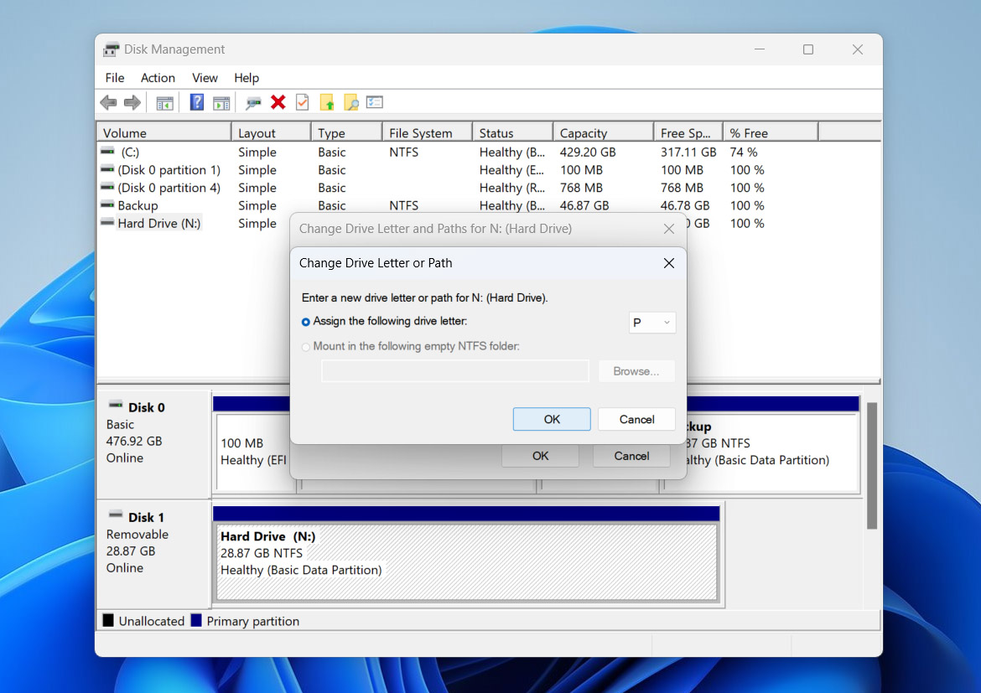981x693 pixels.
Task: Click the '46.87 GB' capacity cell
Action: pyautogui.click(x=584, y=206)
